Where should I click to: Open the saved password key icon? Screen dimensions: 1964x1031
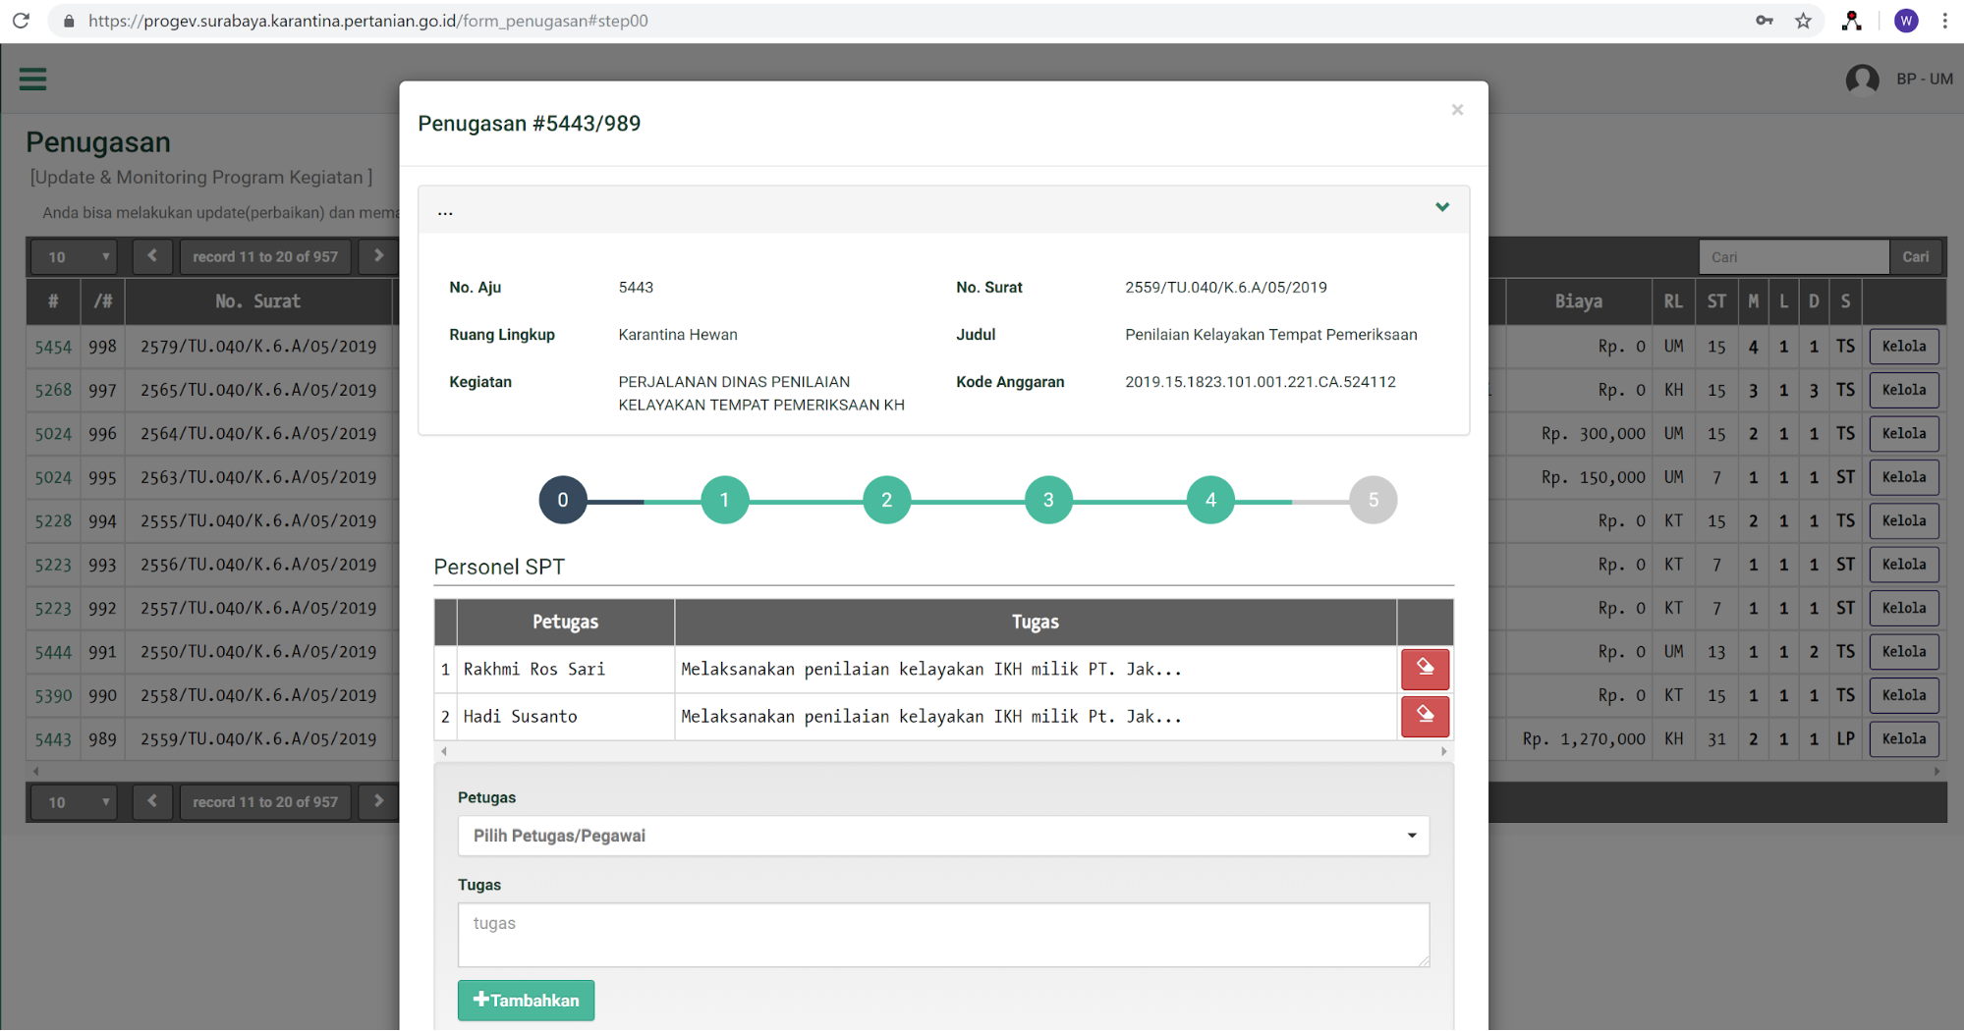[x=1765, y=21]
